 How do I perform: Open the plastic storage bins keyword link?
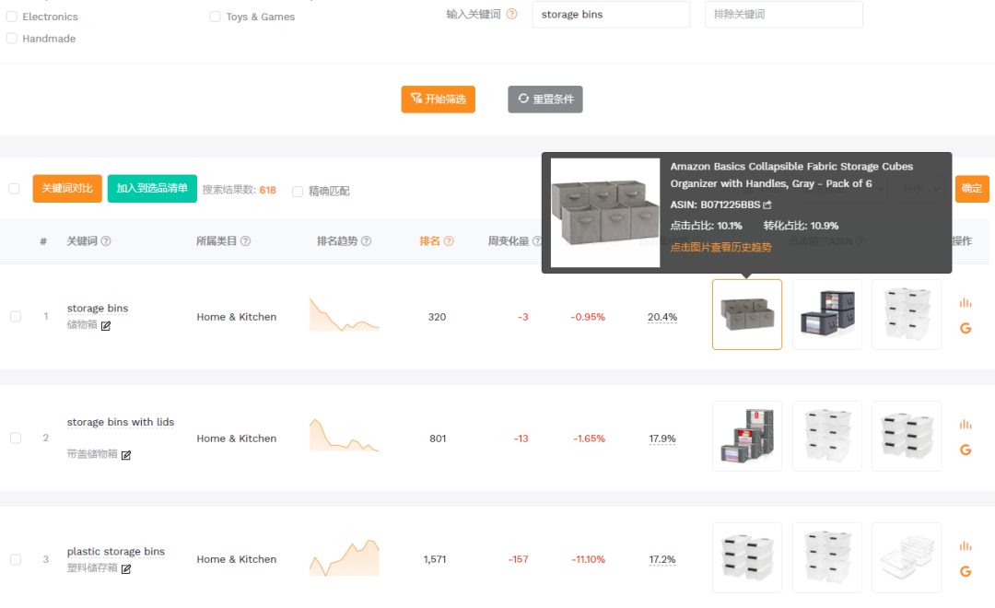tap(116, 552)
